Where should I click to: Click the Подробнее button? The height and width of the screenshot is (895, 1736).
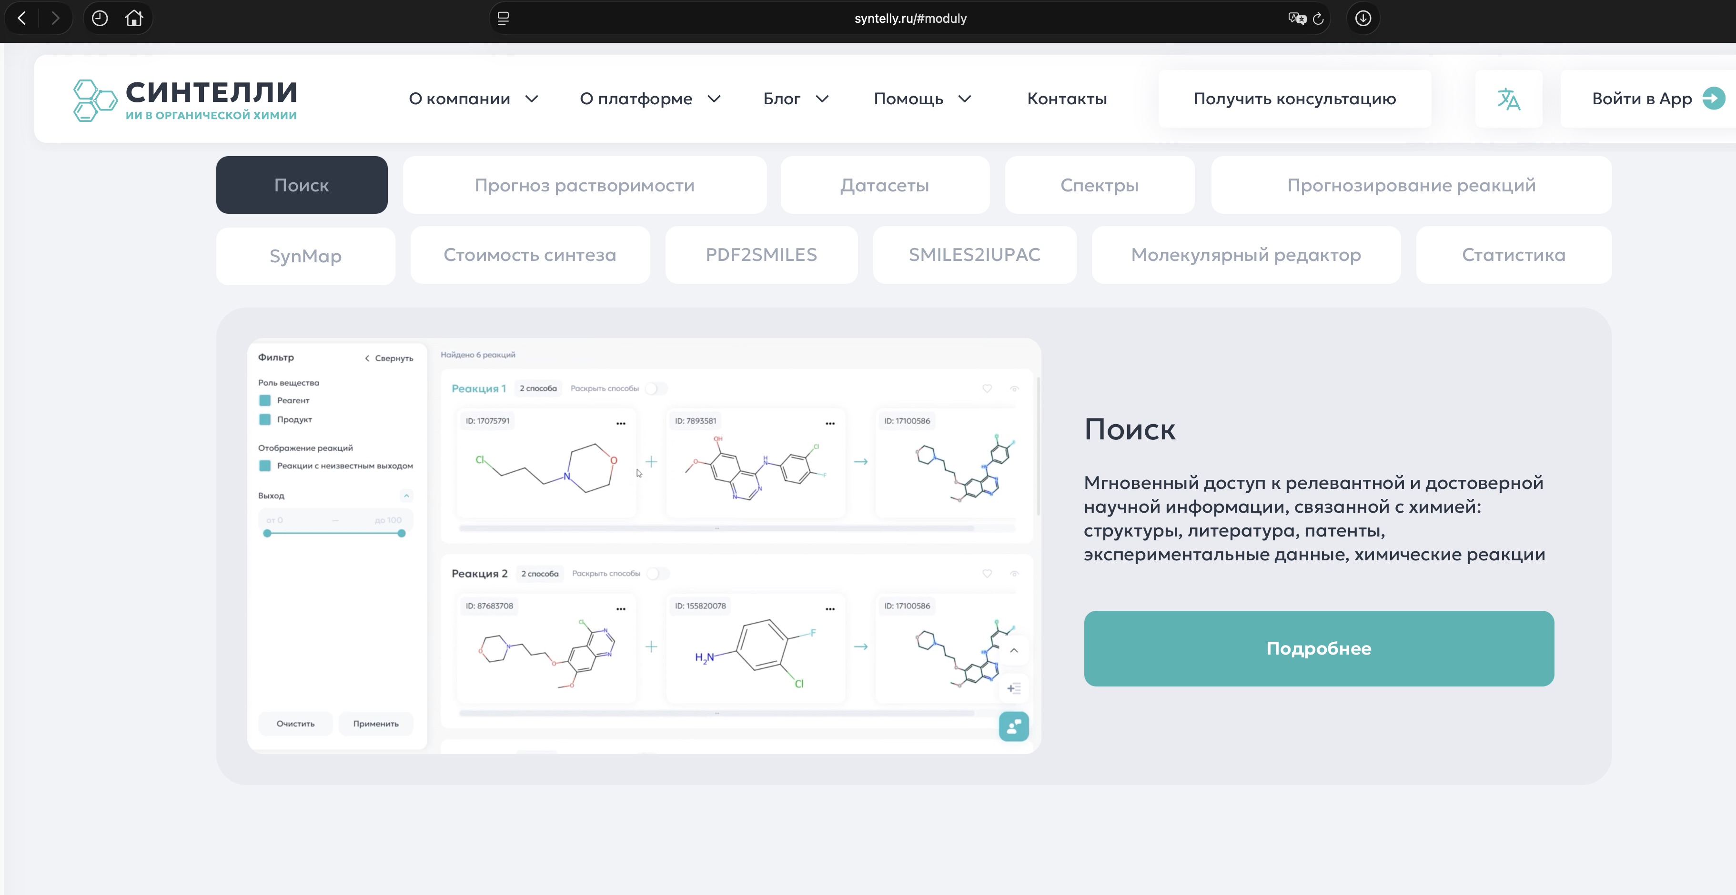[x=1318, y=648]
